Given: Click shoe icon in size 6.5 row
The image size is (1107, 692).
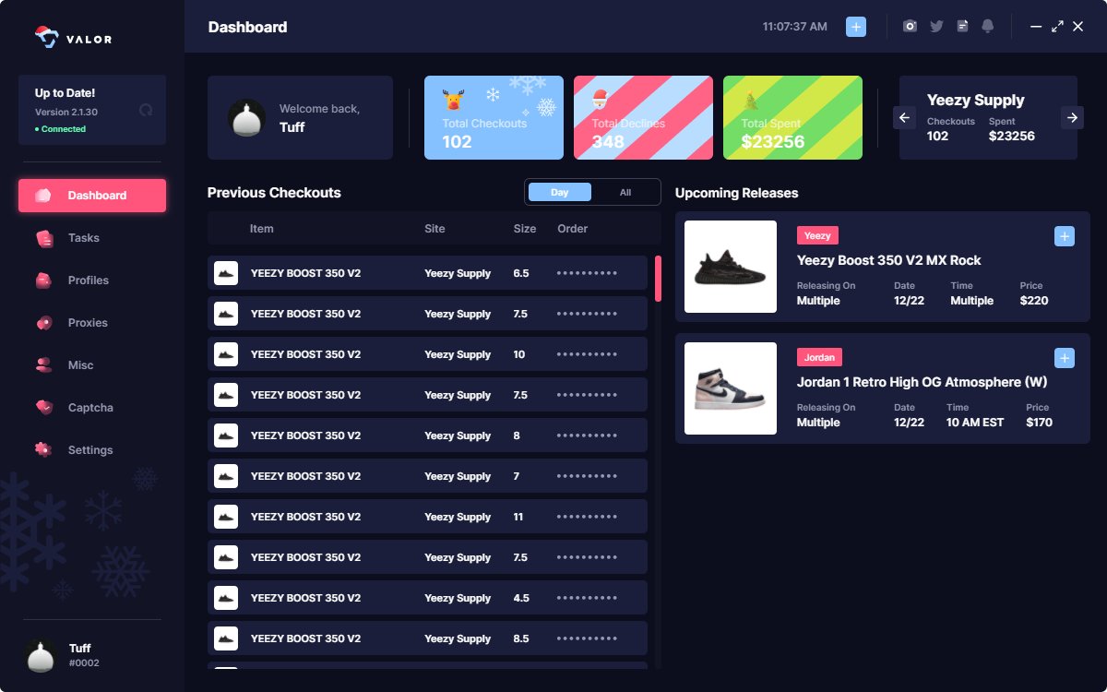Looking at the screenshot, I should pos(226,273).
